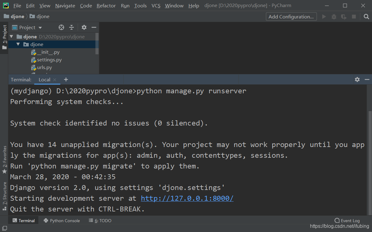The height and width of the screenshot is (232, 372).
Task: Open the Refactor menu
Action: click(x=106, y=6)
